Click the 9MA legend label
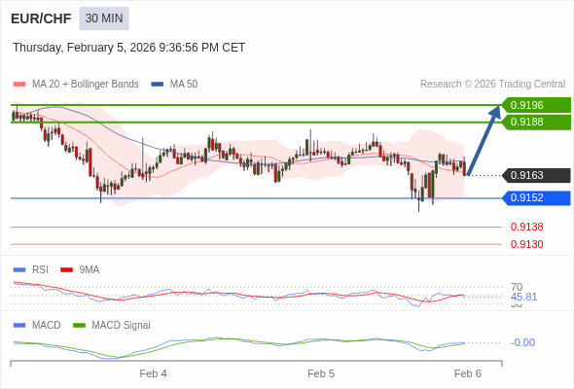Viewport: 574px width, 389px height. tap(90, 270)
